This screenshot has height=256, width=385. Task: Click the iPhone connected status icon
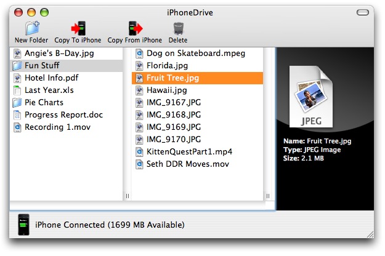click(x=24, y=225)
